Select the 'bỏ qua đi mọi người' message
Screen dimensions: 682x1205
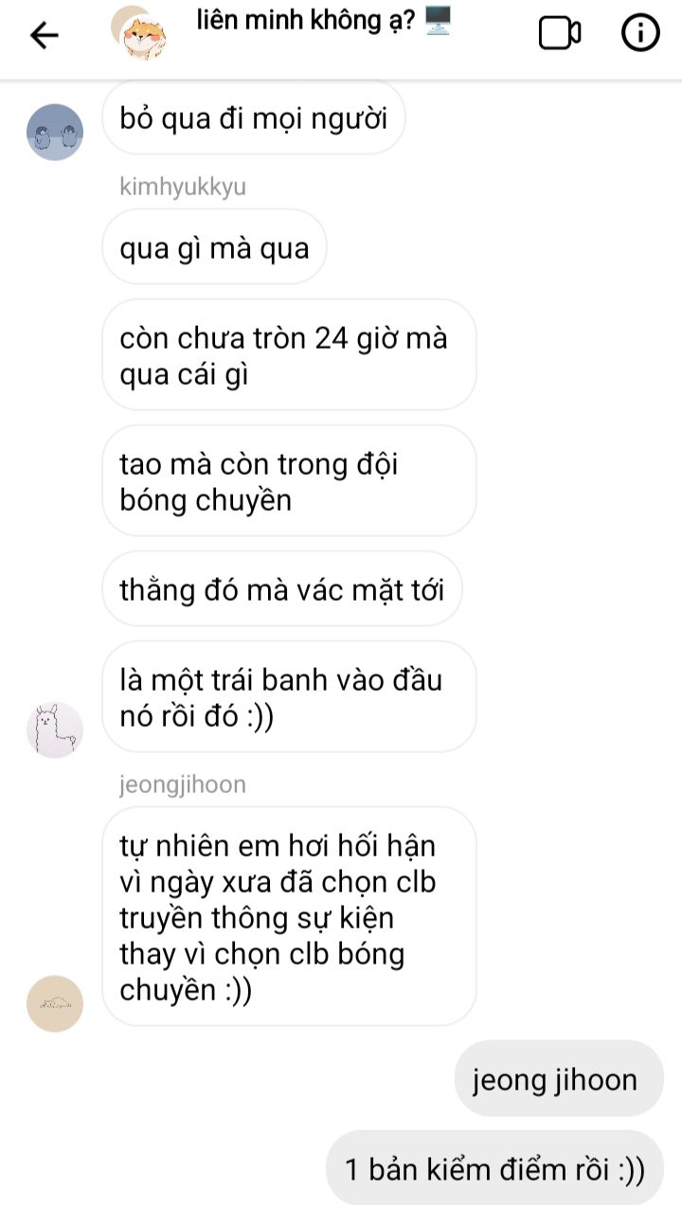[254, 119]
